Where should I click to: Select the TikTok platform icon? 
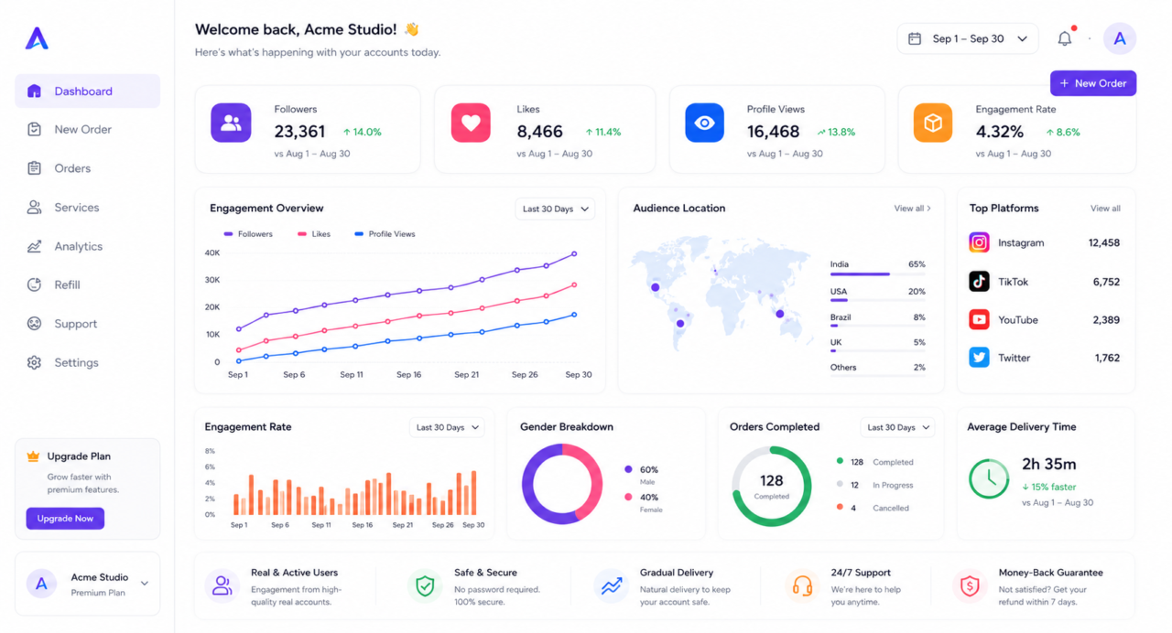pos(980,282)
